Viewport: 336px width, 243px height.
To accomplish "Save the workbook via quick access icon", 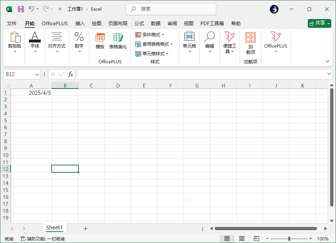I will point(20,9).
